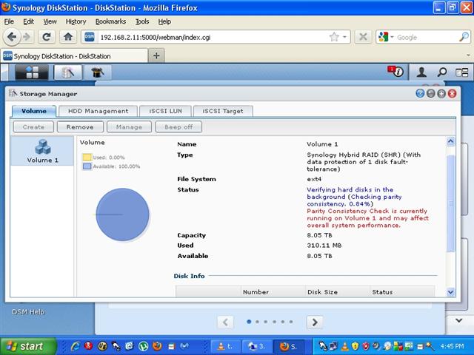
Task: Open the VLC cone taskbar window
Action: (225, 347)
